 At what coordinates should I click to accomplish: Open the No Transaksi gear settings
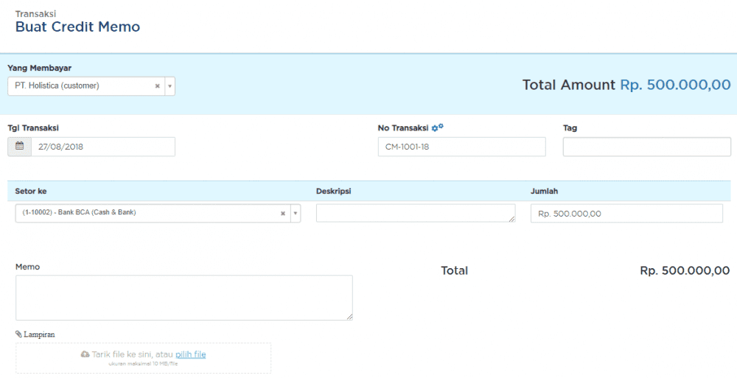pyautogui.click(x=437, y=127)
